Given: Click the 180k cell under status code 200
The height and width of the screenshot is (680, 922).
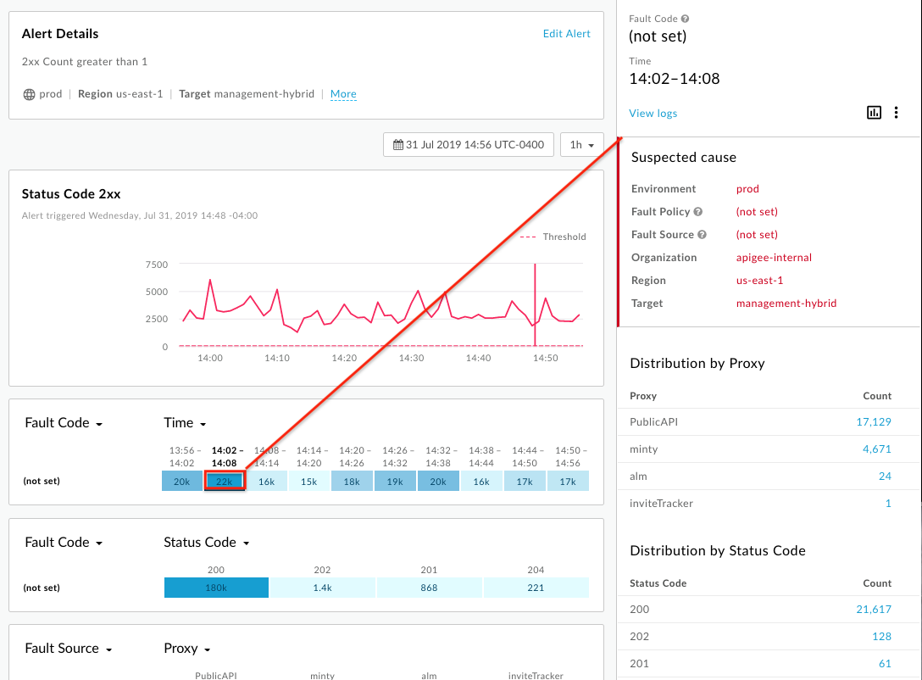Looking at the screenshot, I should coord(216,587).
